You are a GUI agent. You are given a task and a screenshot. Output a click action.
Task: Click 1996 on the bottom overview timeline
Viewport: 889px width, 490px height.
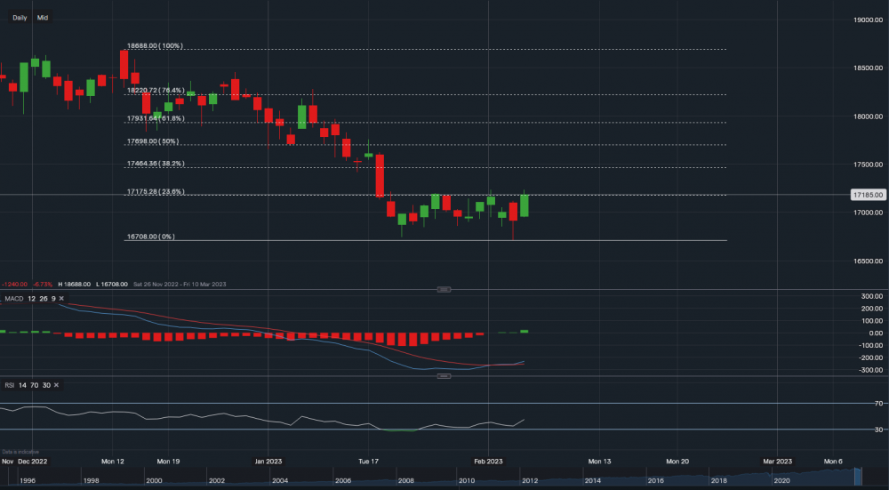[29, 481]
